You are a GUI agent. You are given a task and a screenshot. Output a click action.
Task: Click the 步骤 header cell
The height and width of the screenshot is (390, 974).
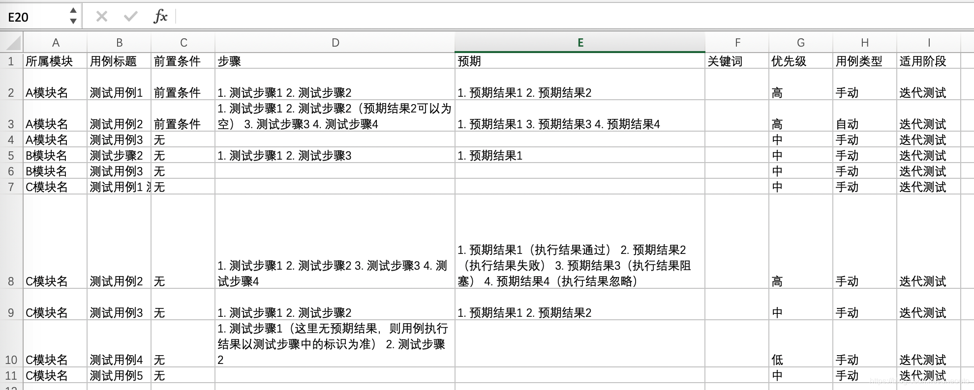pos(335,61)
